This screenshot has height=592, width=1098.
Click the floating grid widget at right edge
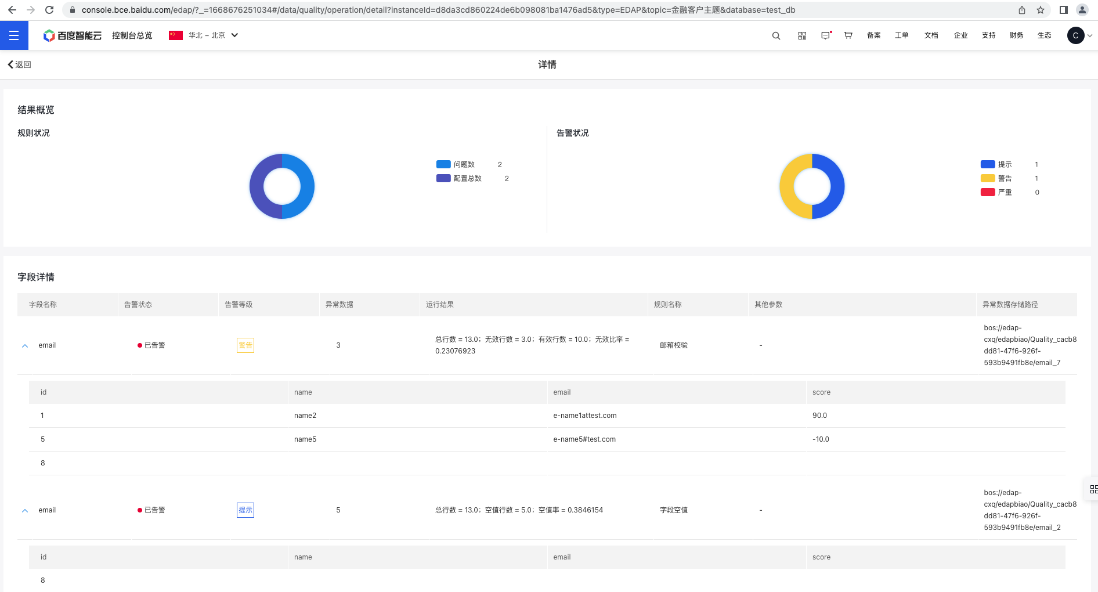click(1093, 489)
